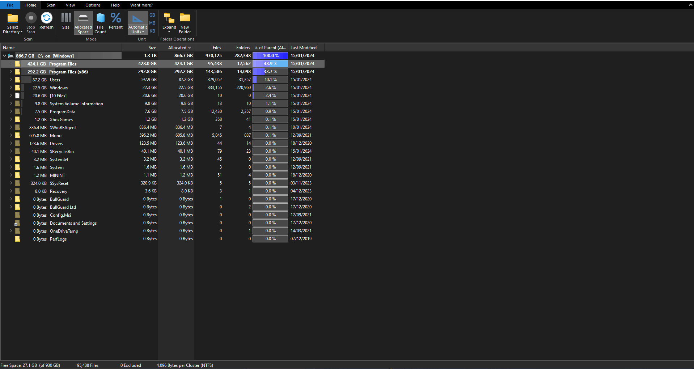Switch to the Home ribbon tab
The width and height of the screenshot is (694, 369).
click(31, 5)
